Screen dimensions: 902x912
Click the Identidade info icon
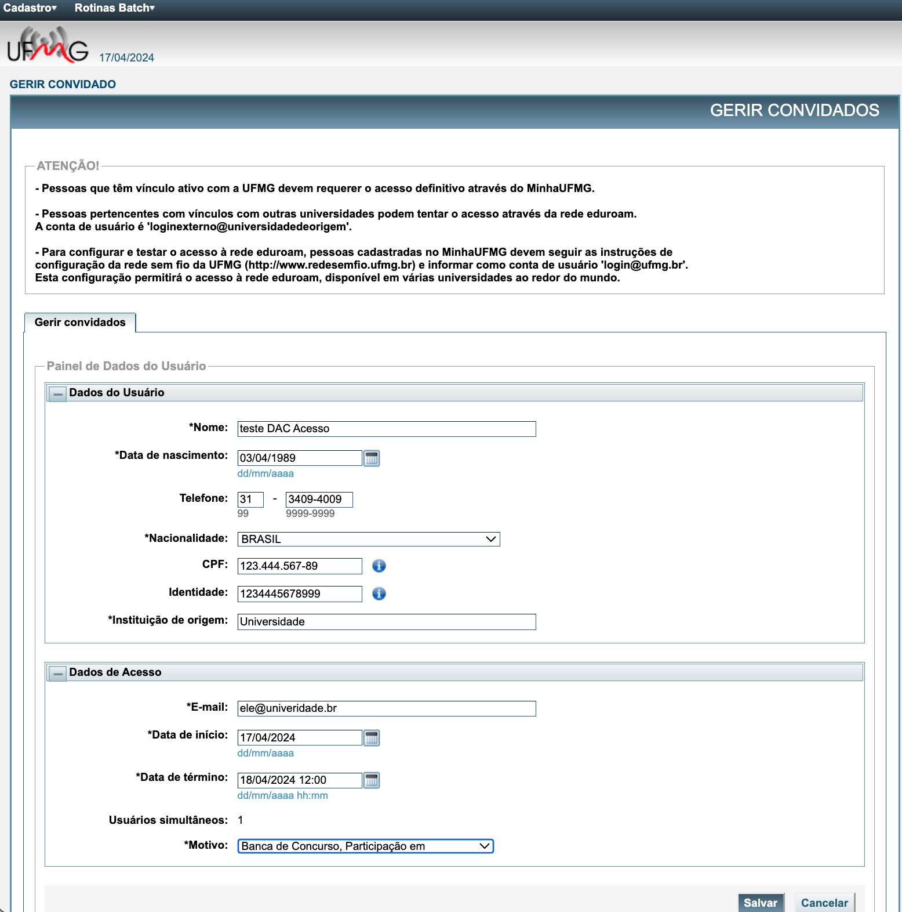[x=379, y=593]
